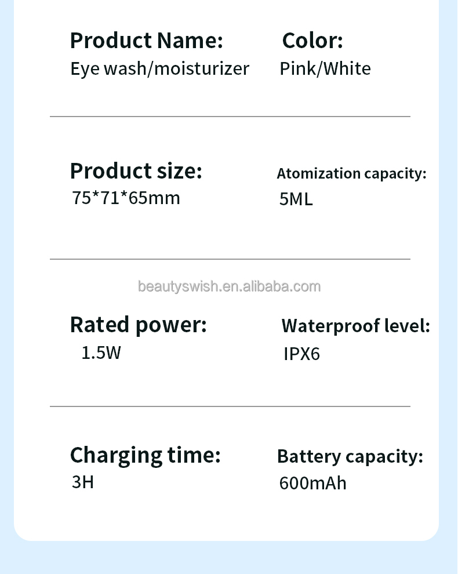Viewport: 458px width, 574px height.
Task: Open the beautyswish.en.alibaba.com watermark link
Action: pyautogui.click(x=229, y=286)
